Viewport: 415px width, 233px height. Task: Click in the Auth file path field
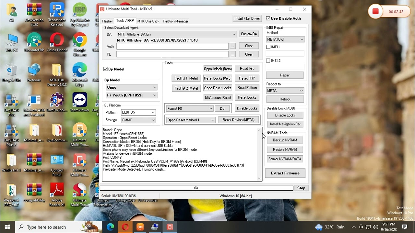(x=172, y=46)
